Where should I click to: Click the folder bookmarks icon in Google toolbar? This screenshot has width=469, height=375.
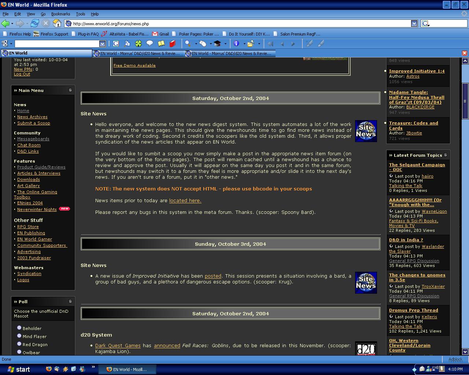click(251, 44)
